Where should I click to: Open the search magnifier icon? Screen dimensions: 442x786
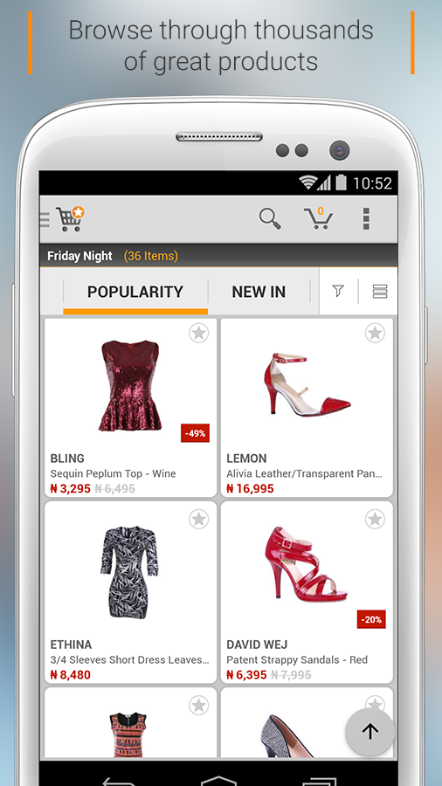point(270,219)
